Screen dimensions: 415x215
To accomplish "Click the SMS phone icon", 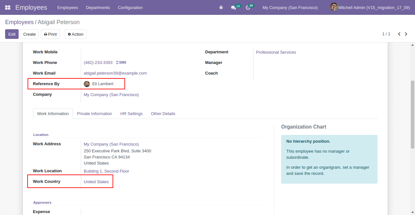I will tap(117, 63).
